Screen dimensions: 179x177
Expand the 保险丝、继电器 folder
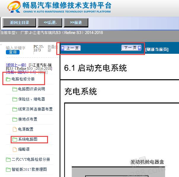point(31,99)
